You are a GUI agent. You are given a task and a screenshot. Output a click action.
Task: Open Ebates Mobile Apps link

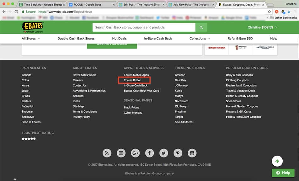tap(136, 75)
